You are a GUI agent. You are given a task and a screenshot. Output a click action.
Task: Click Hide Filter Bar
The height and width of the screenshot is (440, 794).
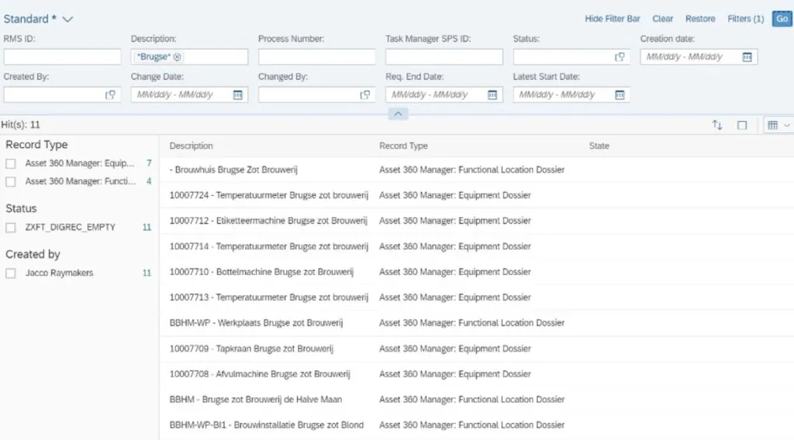(613, 19)
